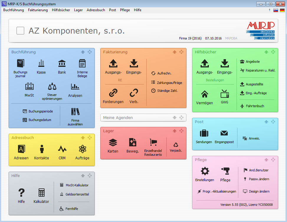Open Einstellungen gear icon

[x=204, y=172]
